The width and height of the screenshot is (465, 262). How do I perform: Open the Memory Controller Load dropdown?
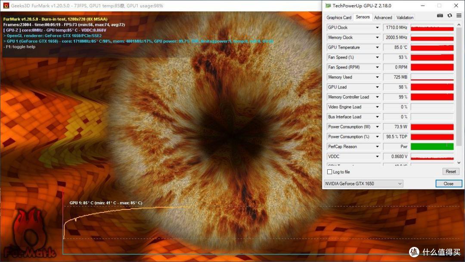coord(377,97)
